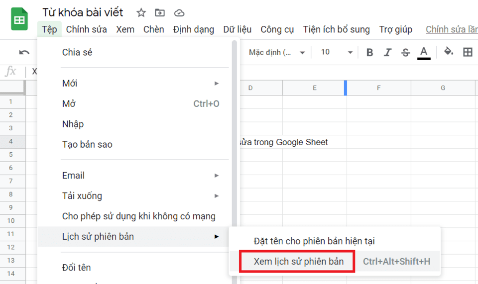Choose Tạo bản sao from menu
The width and height of the screenshot is (478, 284).
87,145
